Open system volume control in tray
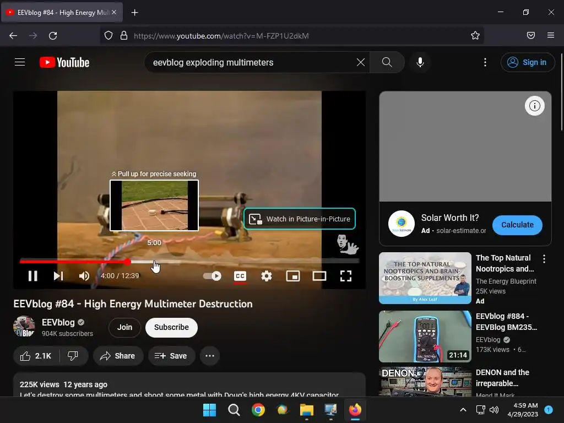Screen dimensions: 564x423 [494, 410]
